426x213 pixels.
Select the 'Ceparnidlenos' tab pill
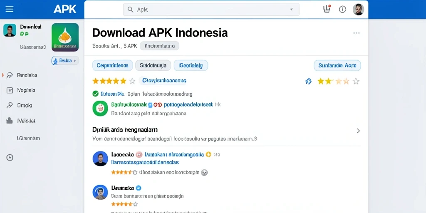[x=112, y=65]
